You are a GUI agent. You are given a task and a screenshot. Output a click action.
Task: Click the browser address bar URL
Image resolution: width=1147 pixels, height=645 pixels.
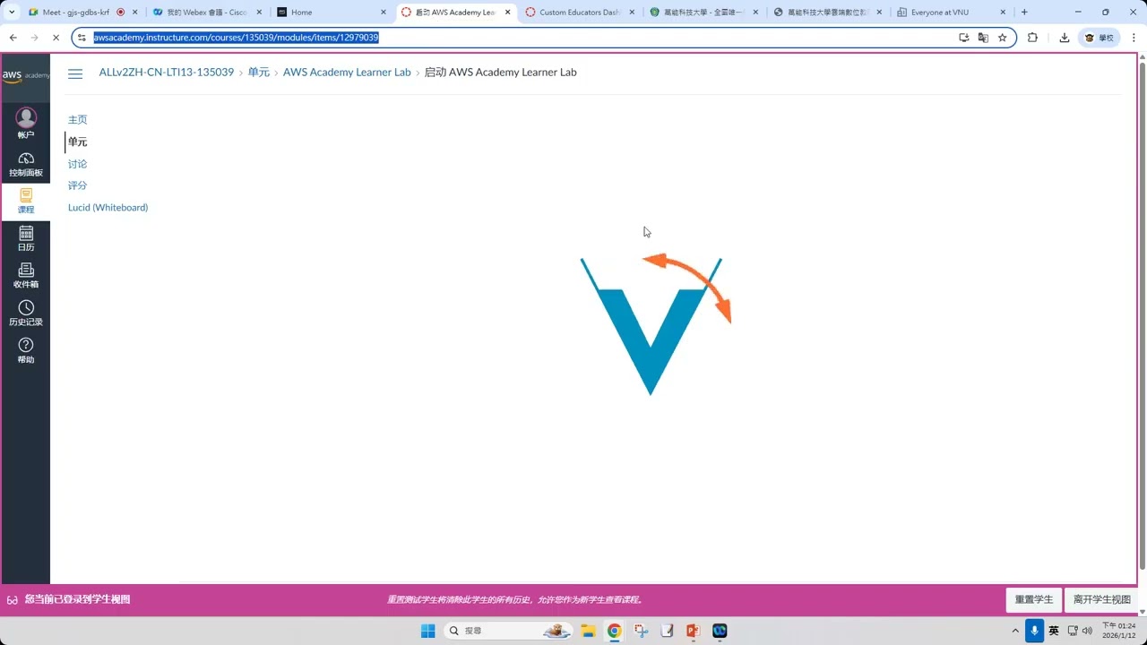[x=236, y=38]
